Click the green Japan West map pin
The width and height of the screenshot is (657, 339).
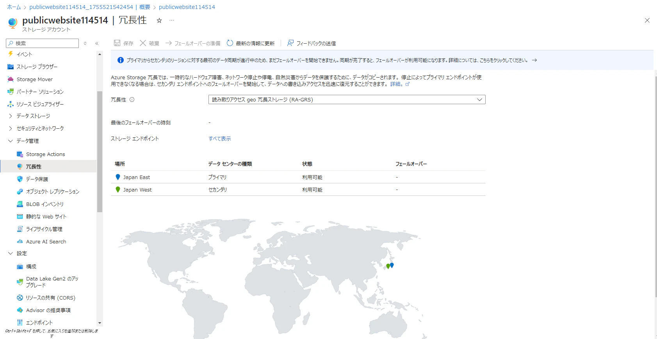[x=388, y=266]
